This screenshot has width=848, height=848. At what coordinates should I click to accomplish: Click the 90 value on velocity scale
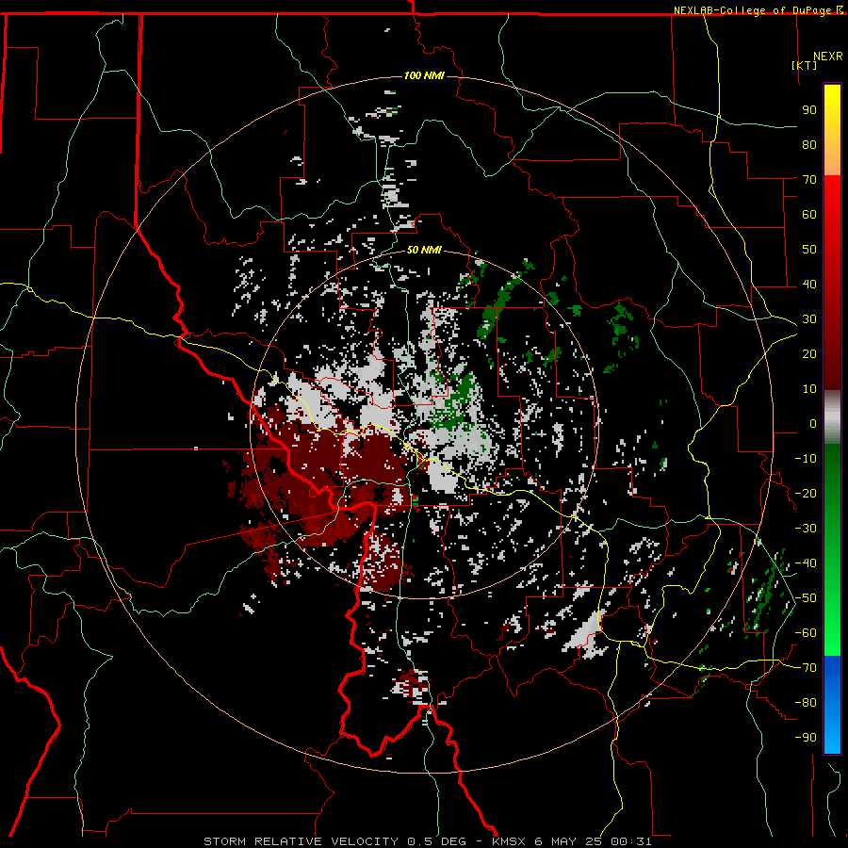click(809, 110)
